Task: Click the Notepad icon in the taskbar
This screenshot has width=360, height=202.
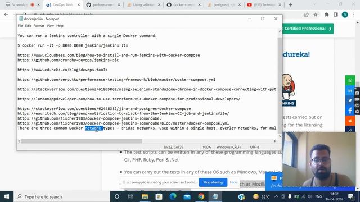Action: 215,196
